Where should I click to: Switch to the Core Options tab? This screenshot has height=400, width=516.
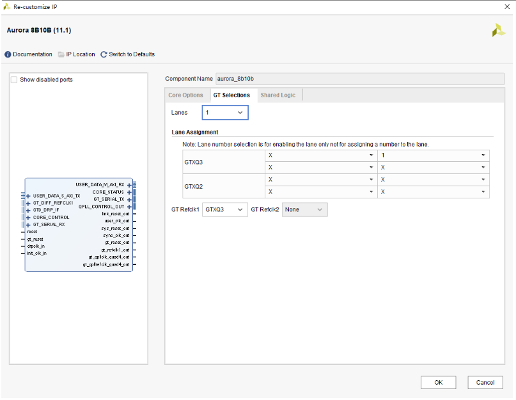pos(185,95)
